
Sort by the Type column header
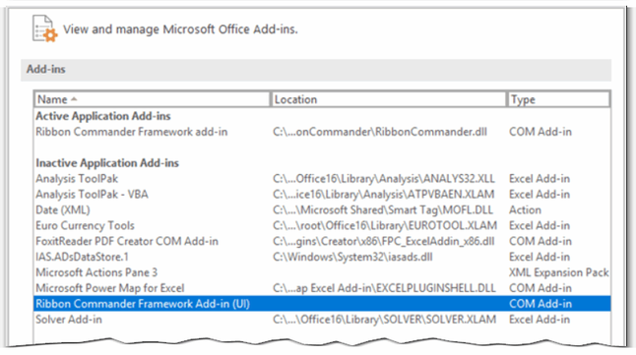coord(558,99)
